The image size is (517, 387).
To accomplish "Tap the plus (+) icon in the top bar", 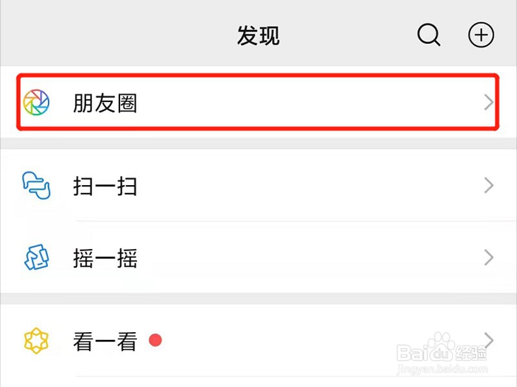I will pyautogui.click(x=481, y=35).
